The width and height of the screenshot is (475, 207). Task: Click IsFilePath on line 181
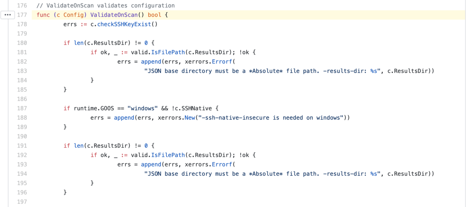168,52
